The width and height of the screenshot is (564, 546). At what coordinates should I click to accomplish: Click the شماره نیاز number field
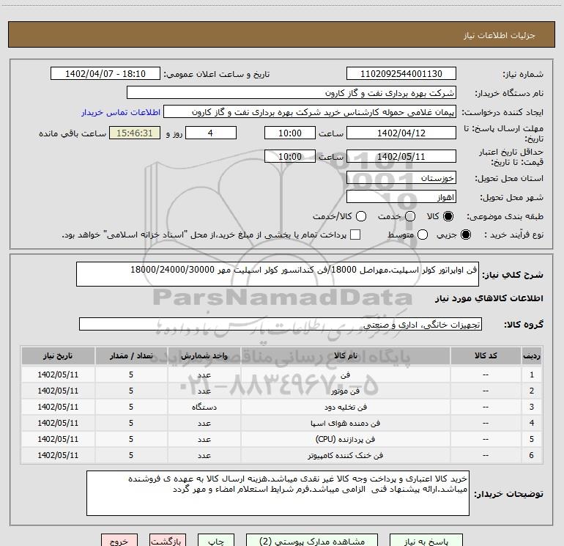pos(401,74)
